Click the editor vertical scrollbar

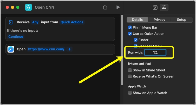(x=122, y=50)
